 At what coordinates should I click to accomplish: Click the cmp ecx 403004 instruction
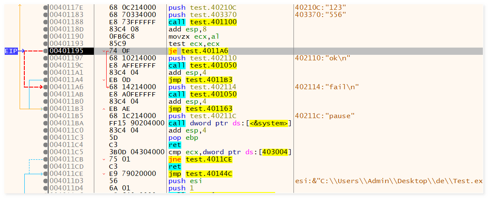(230, 152)
